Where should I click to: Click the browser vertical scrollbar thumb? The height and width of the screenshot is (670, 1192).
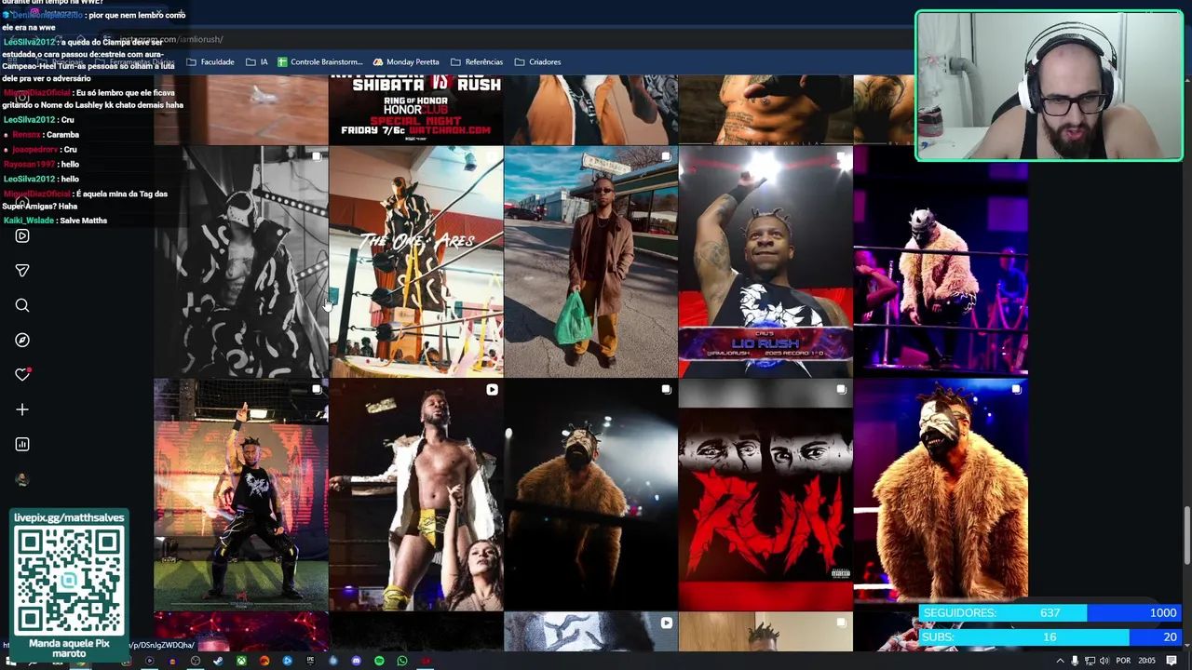1186,535
